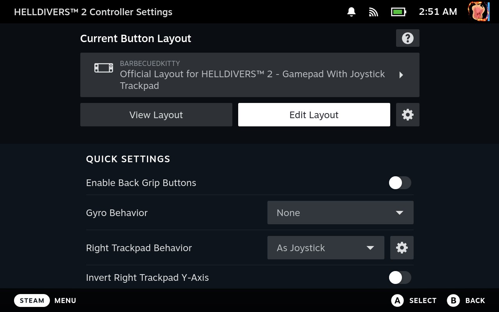Click the wifi status icon
The image size is (499, 312).
[373, 12]
